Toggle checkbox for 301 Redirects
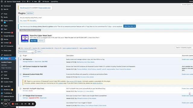 pos(21,59)
